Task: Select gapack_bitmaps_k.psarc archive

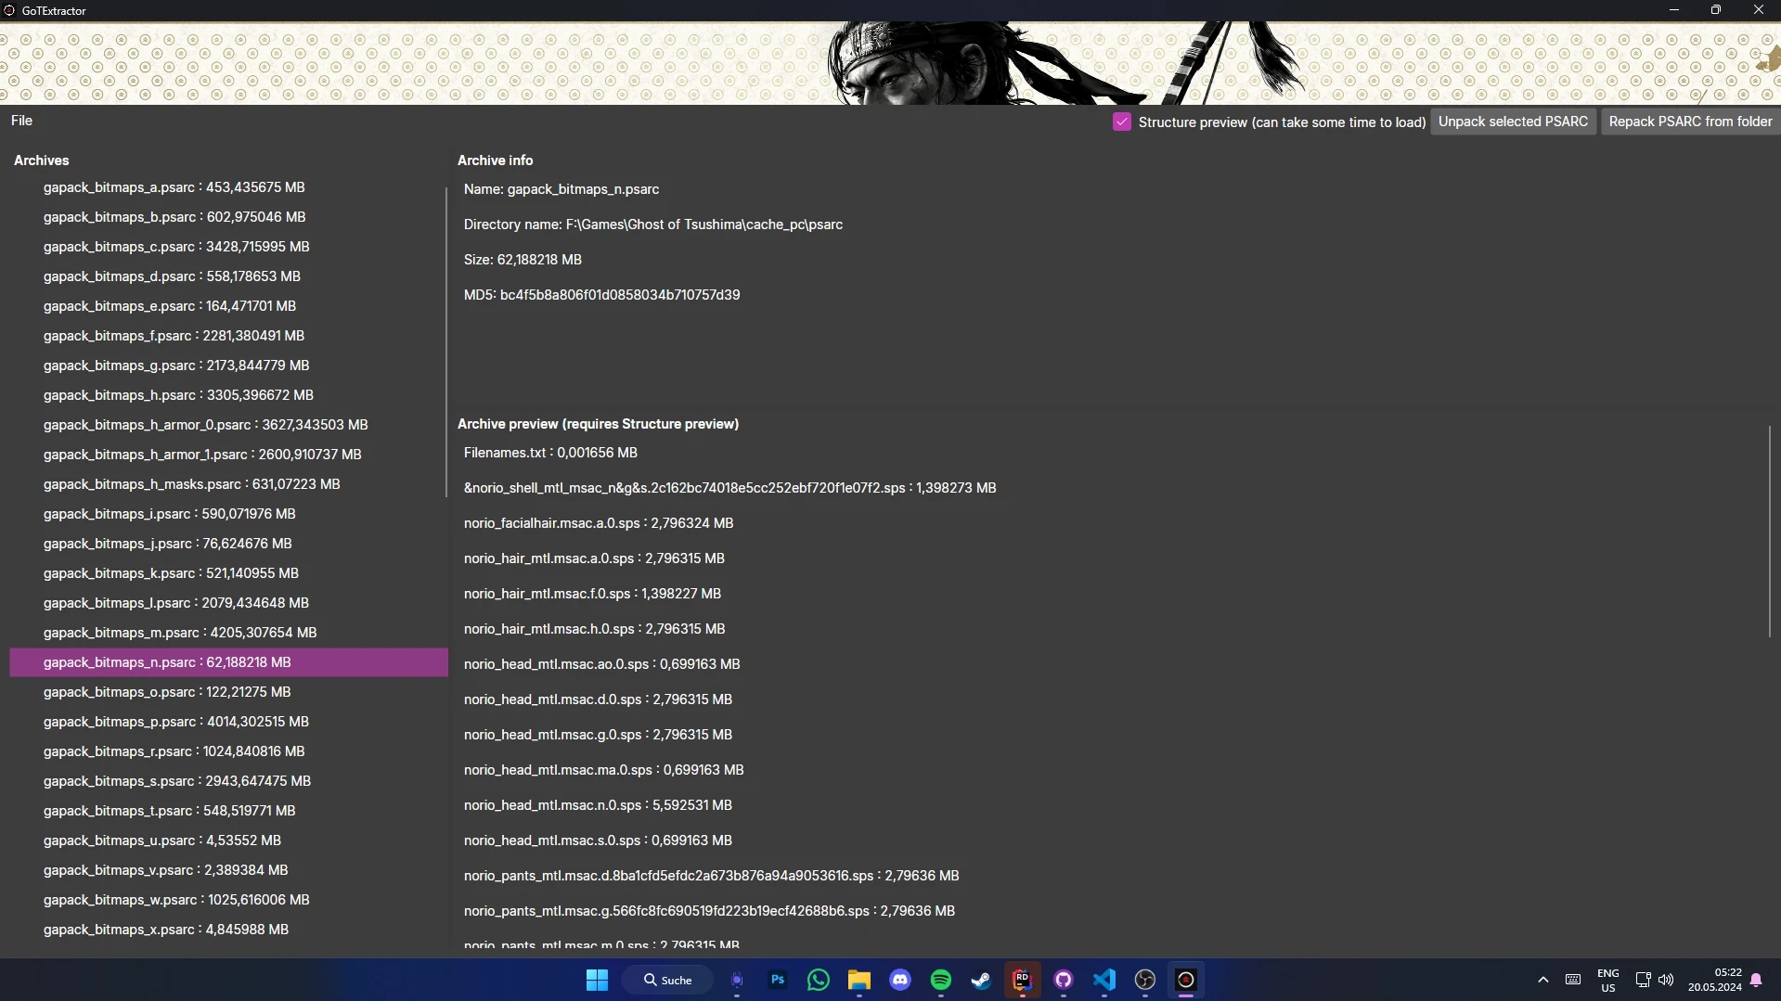Action: tap(228, 573)
